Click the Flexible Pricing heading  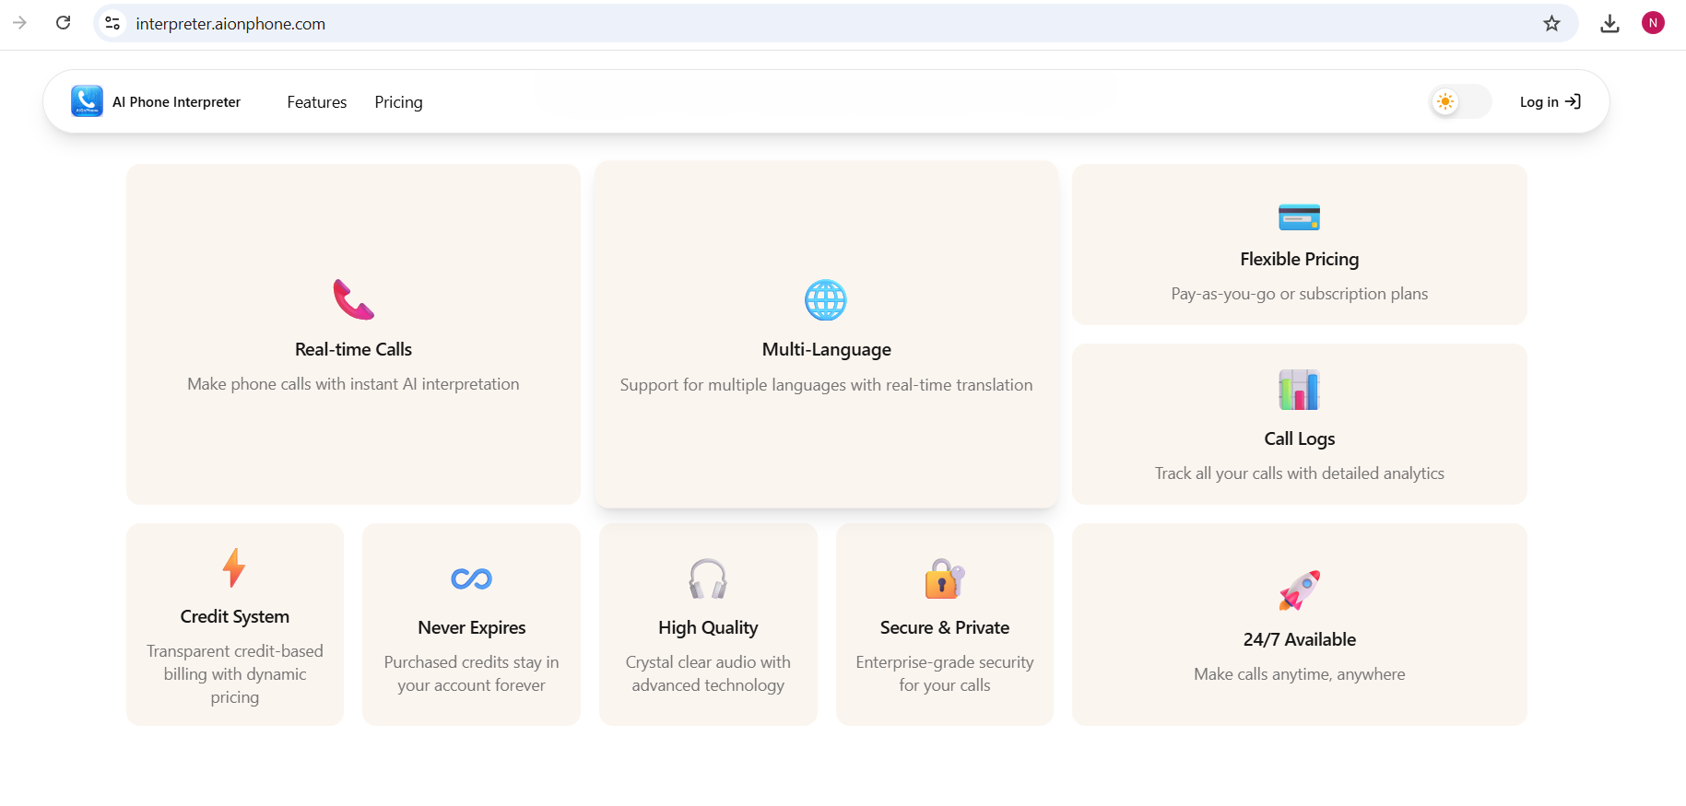click(1299, 259)
